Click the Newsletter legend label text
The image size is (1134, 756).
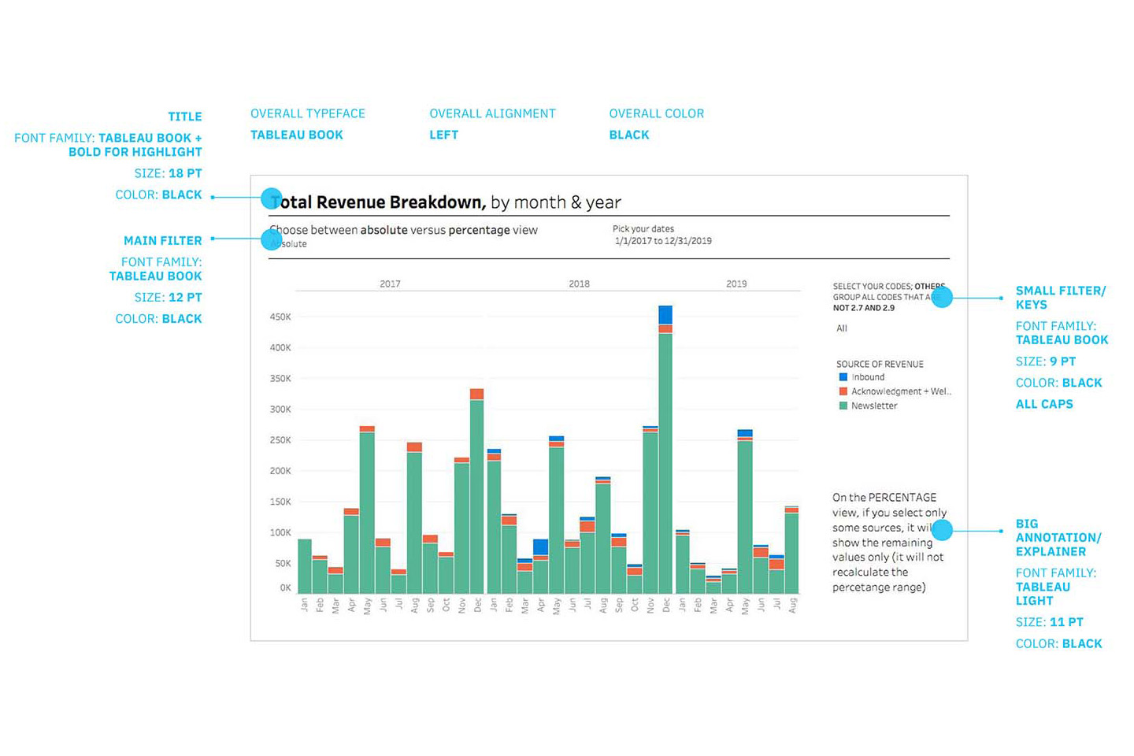pyautogui.click(x=874, y=406)
